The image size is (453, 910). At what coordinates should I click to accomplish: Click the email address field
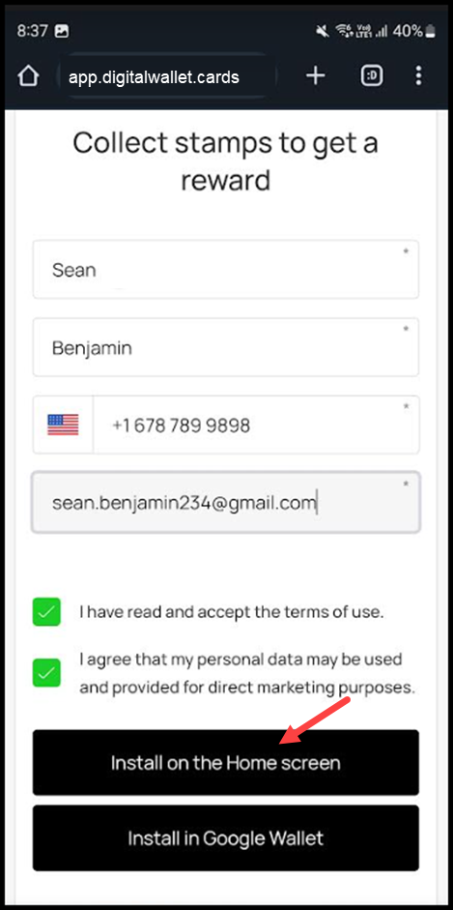tap(226, 502)
